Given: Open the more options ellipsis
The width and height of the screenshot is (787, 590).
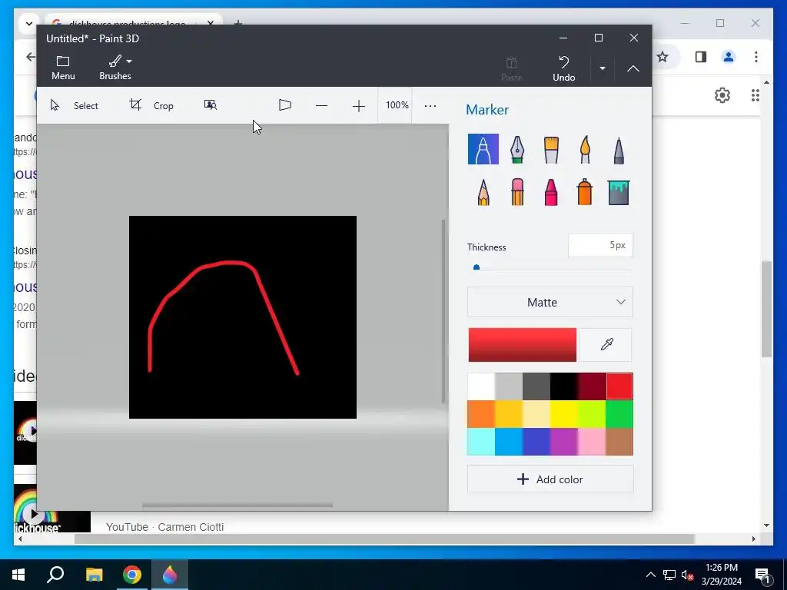Looking at the screenshot, I should (x=430, y=106).
